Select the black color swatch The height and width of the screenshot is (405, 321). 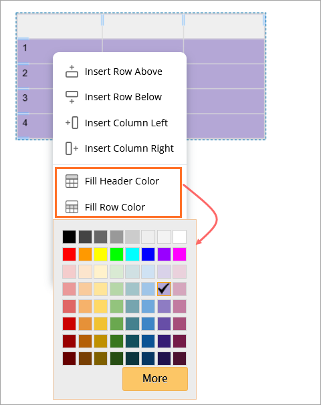pyautogui.click(x=70, y=237)
